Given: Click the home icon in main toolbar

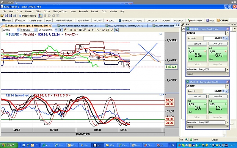Looking at the screenshot, I should [x=53, y=16].
